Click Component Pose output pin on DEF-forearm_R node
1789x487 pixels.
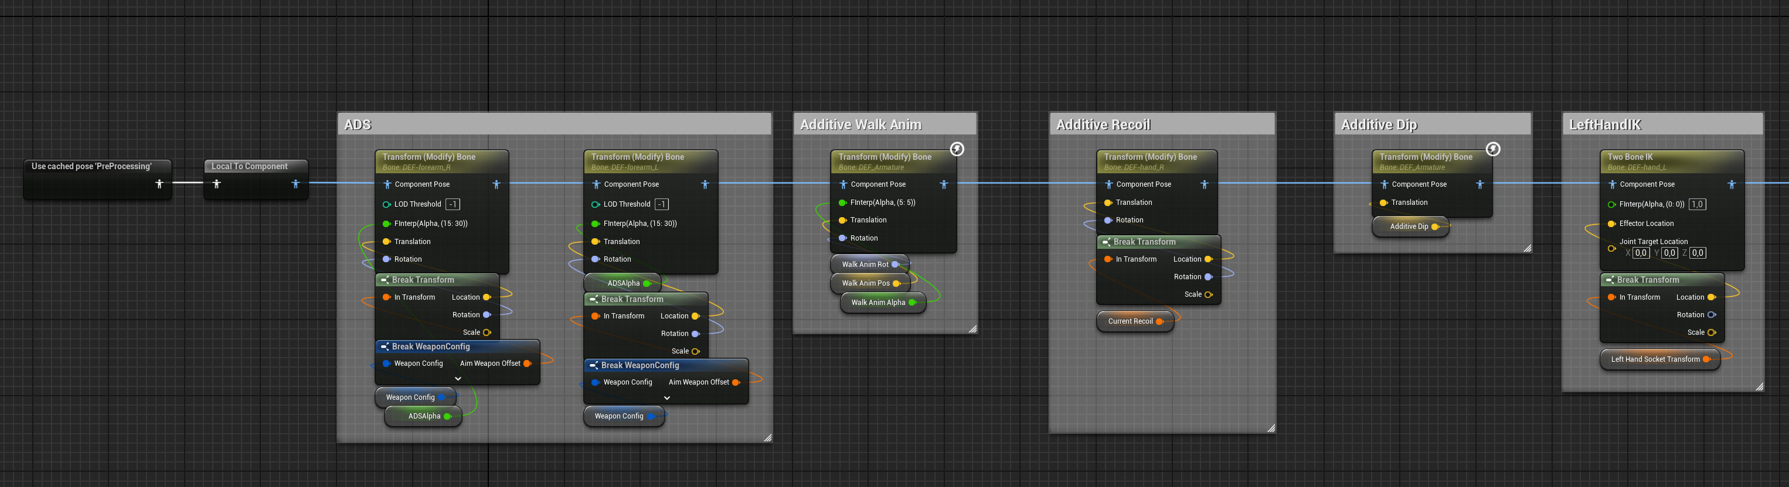coord(496,184)
